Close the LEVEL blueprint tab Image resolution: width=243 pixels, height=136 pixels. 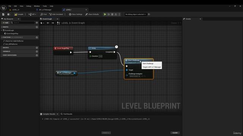tap(86, 10)
